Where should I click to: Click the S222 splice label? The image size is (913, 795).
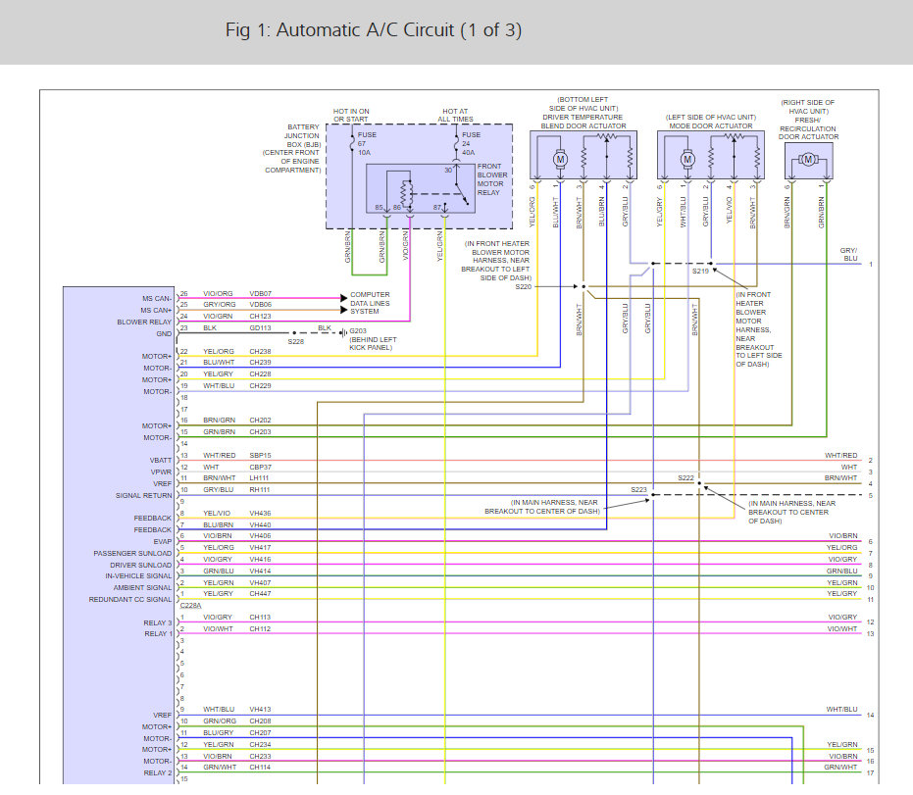coord(685,477)
